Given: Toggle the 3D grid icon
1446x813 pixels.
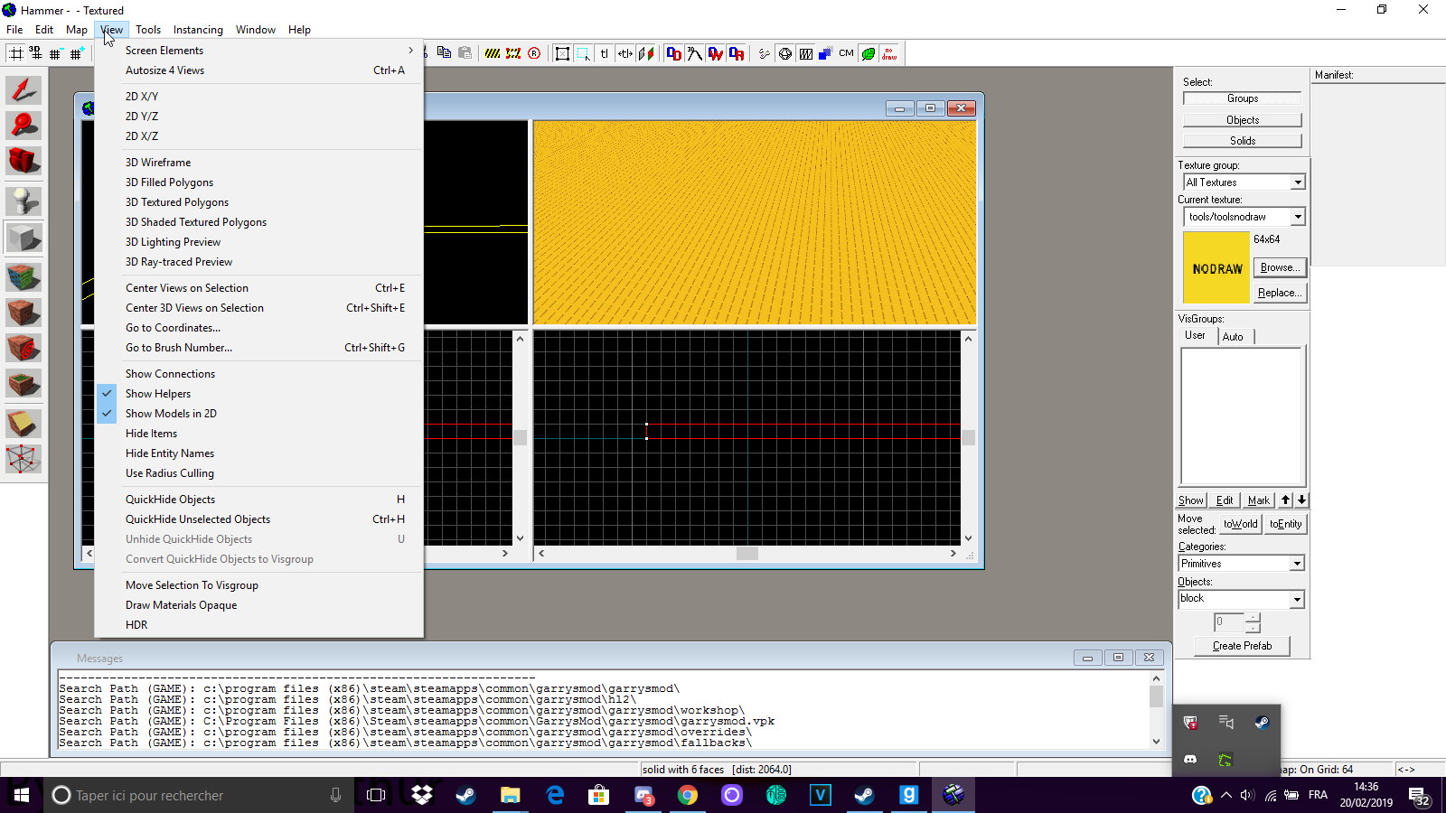Looking at the screenshot, I should [x=35, y=53].
